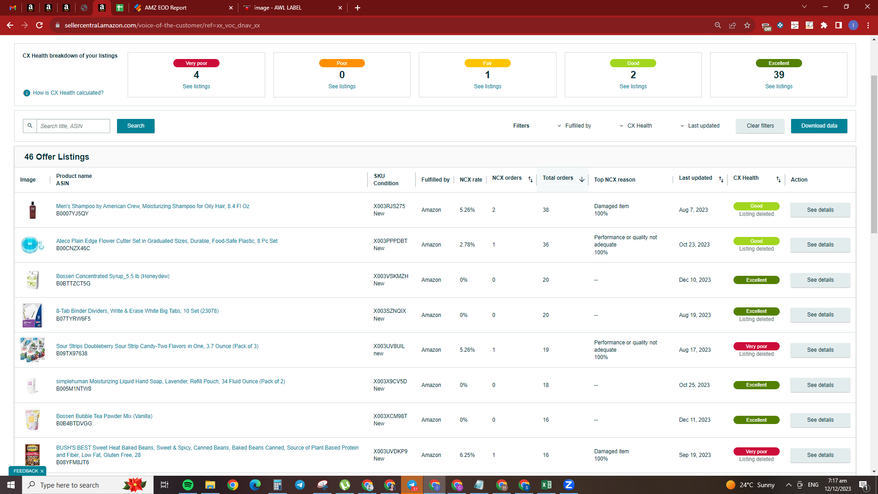Open a new browser tab
This screenshot has height=494, width=878.
click(x=358, y=8)
